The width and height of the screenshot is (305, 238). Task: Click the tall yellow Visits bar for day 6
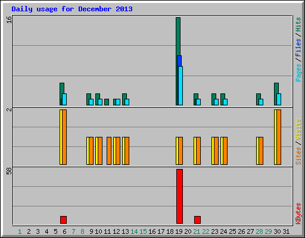pos(61,137)
